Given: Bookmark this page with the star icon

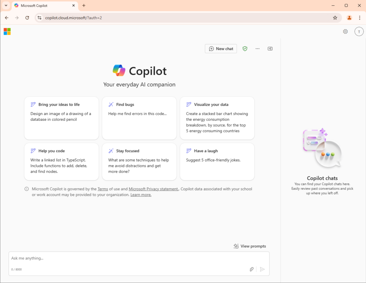Looking at the screenshot, I should (335, 18).
